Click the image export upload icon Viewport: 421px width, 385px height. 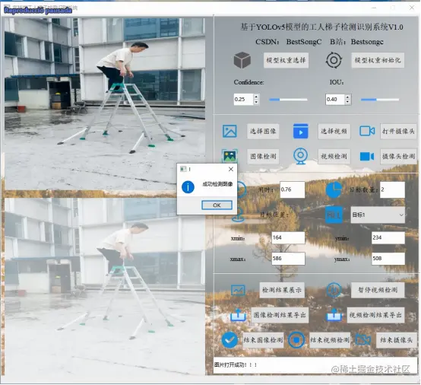238,314
